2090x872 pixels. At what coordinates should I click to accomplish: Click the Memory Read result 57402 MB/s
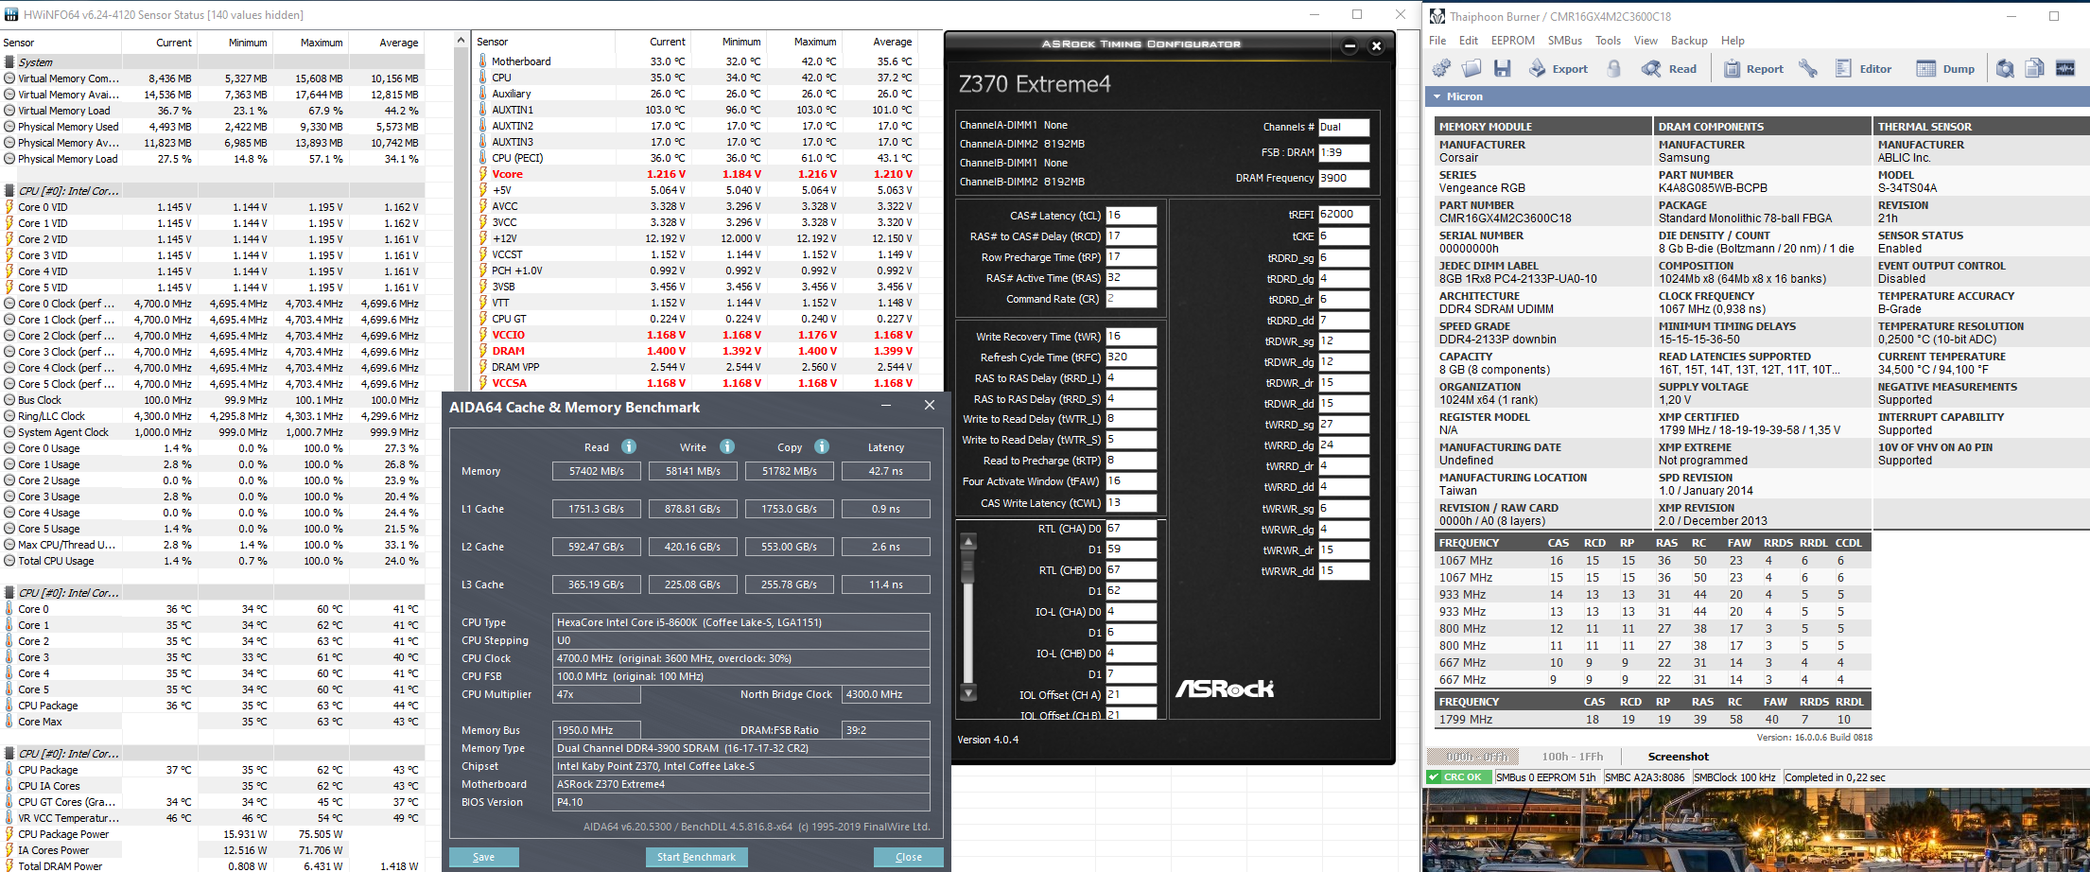(597, 471)
